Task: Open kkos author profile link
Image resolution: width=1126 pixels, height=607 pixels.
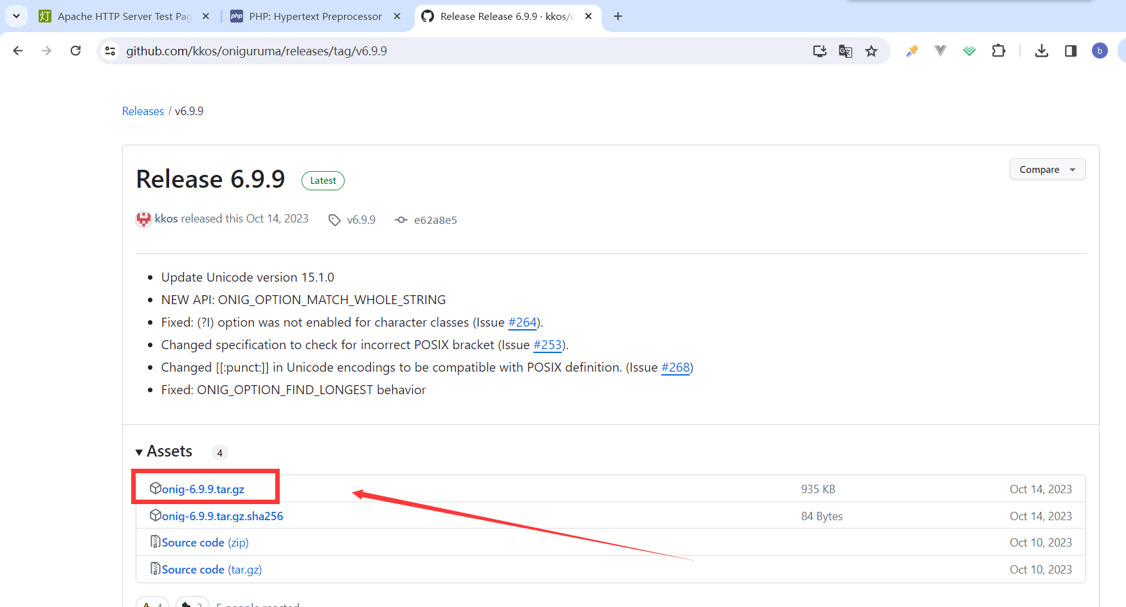Action: [166, 219]
